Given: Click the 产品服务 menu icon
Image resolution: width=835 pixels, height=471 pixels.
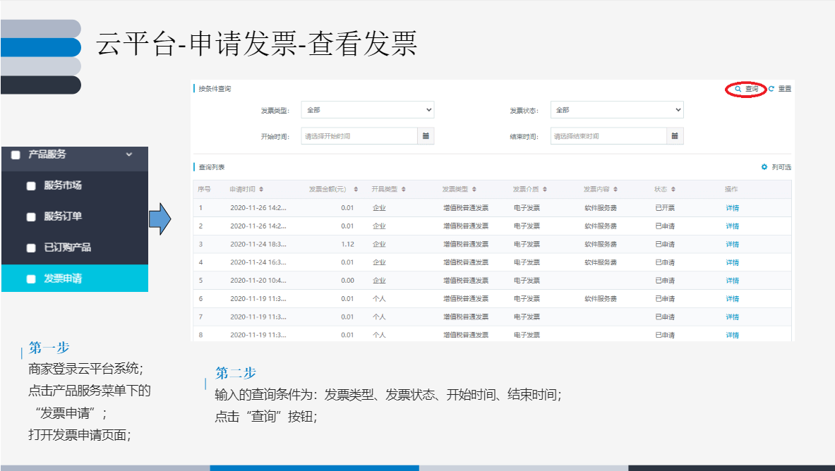Looking at the screenshot, I should click(16, 155).
